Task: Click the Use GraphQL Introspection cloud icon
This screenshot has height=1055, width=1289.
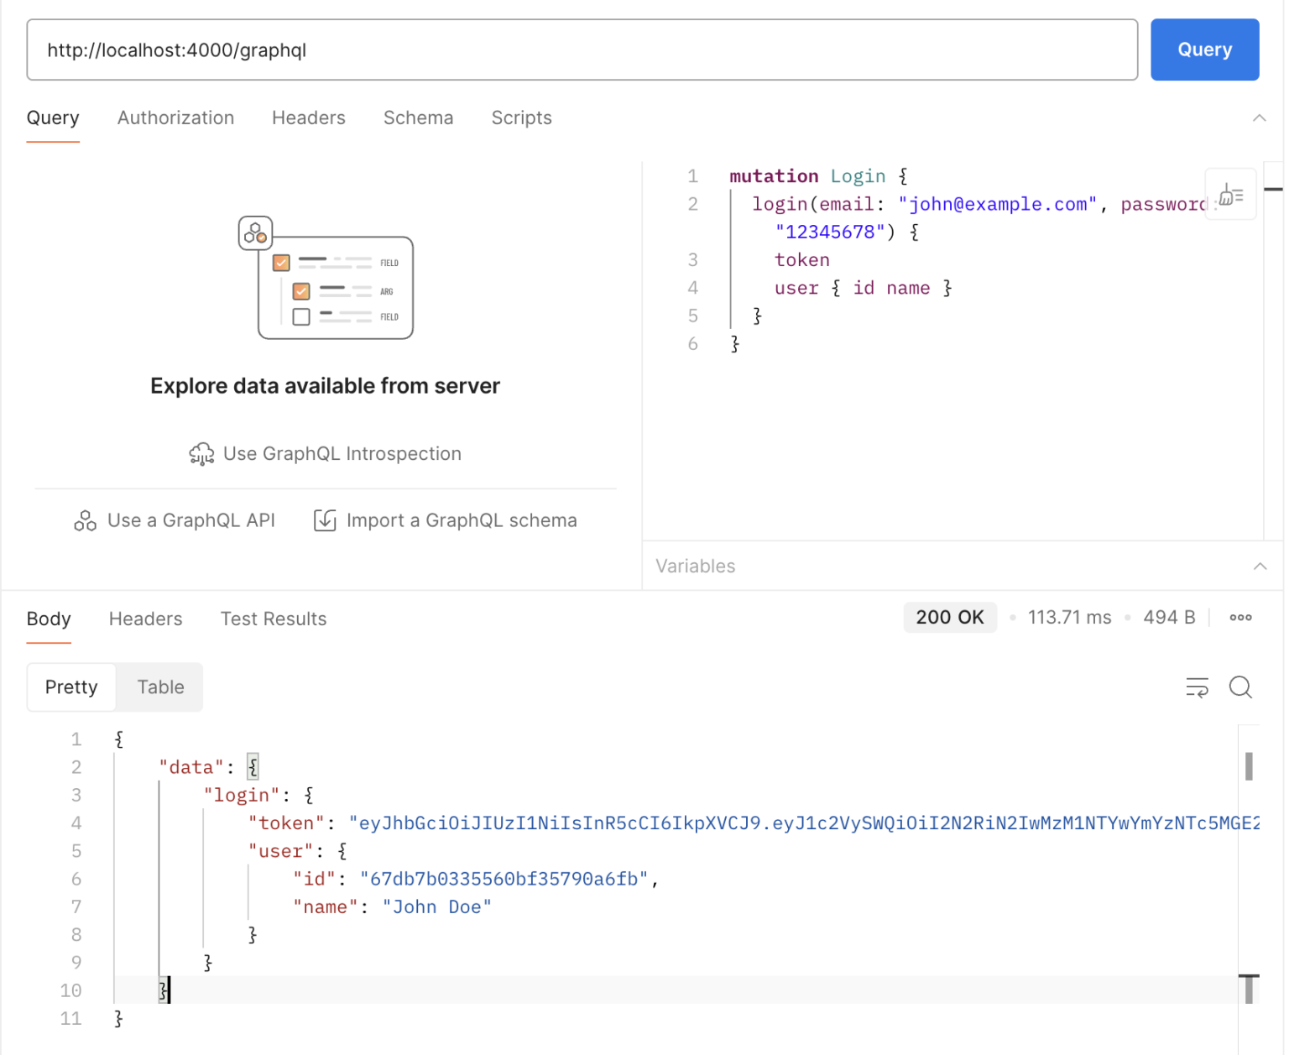Action: point(201,453)
